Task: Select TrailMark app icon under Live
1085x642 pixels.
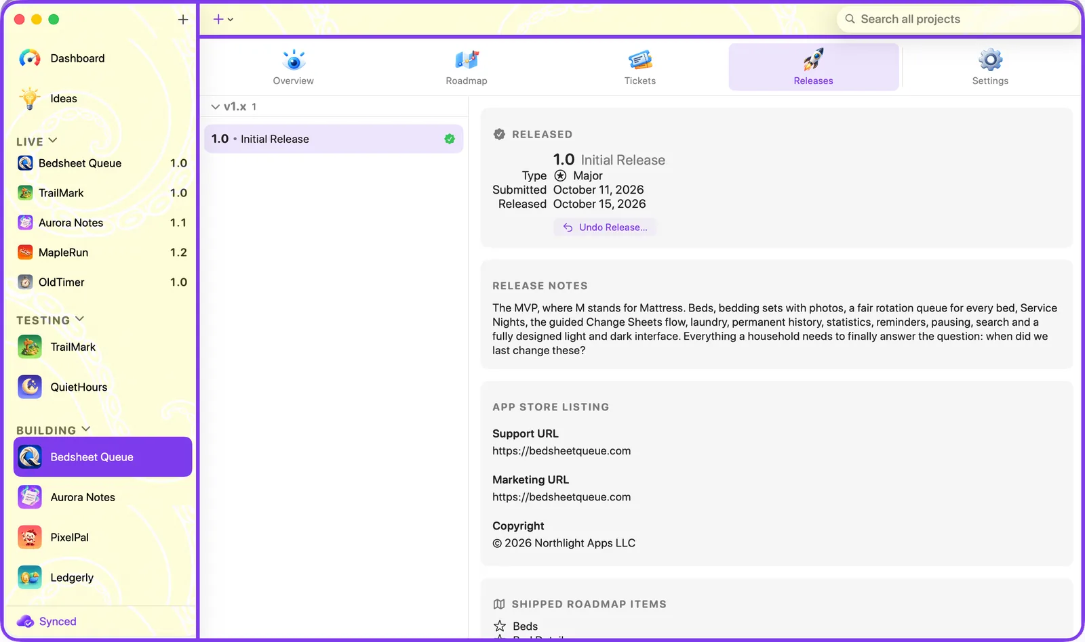Action: coord(25,193)
